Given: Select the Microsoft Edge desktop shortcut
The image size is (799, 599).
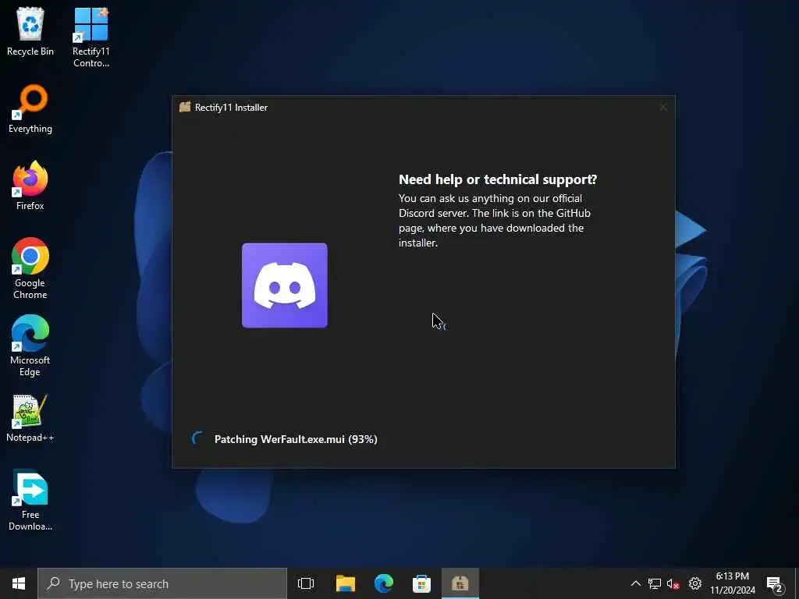Looking at the screenshot, I should (x=30, y=346).
